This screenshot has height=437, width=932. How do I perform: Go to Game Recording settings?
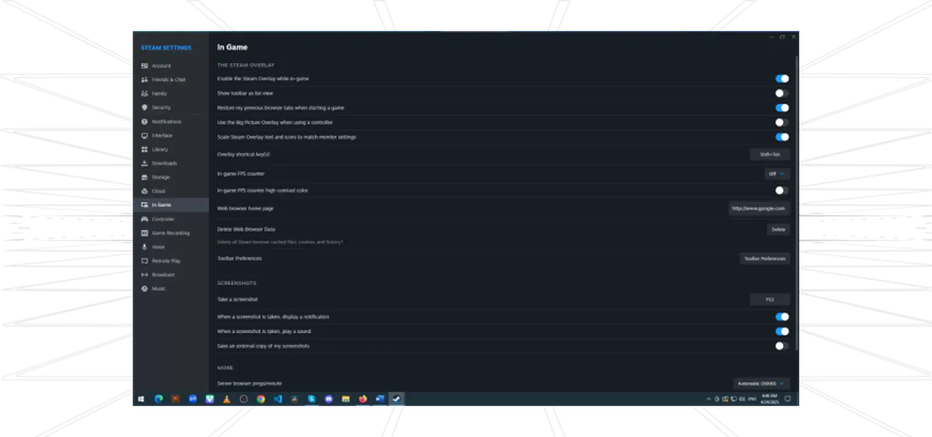pos(171,233)
